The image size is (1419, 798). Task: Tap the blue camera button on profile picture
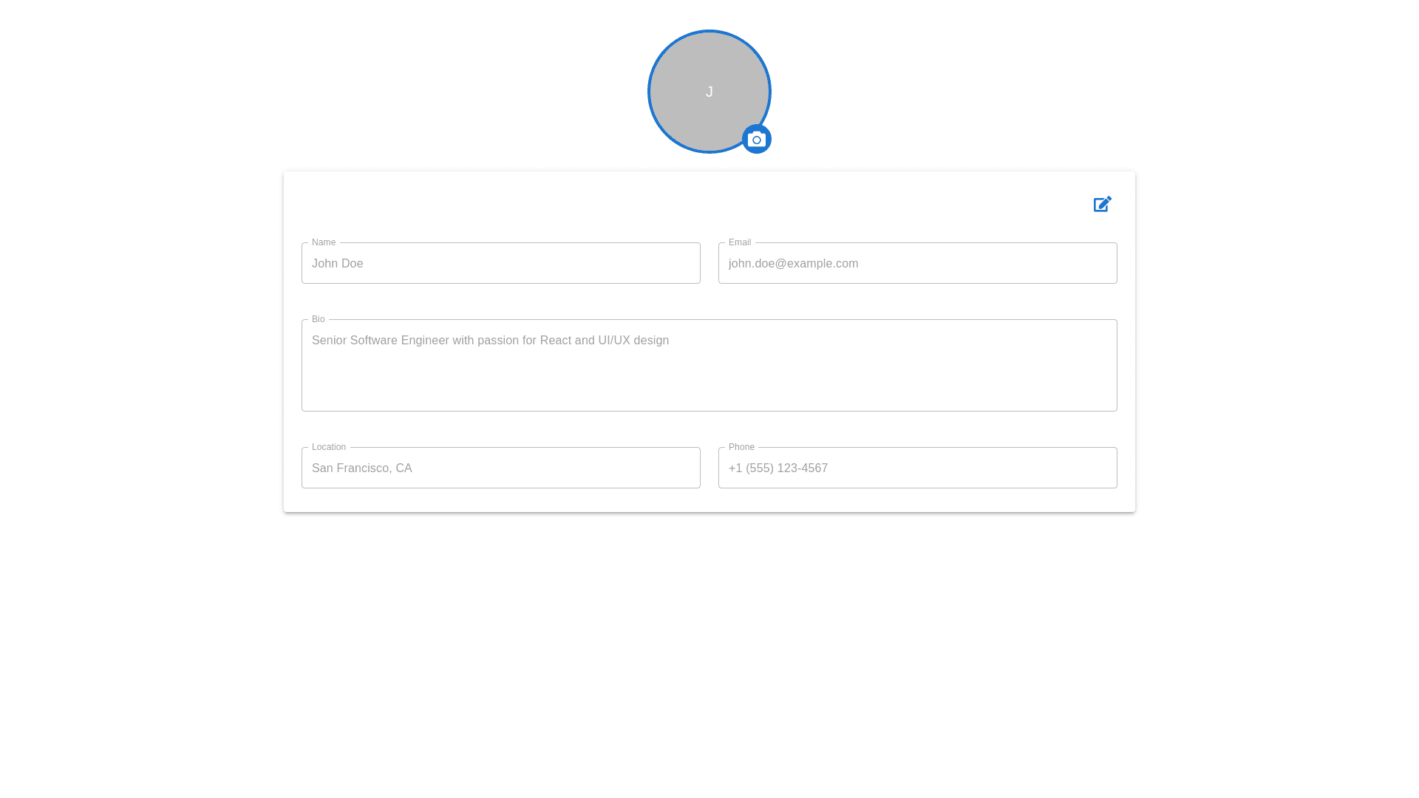point(756,138)
